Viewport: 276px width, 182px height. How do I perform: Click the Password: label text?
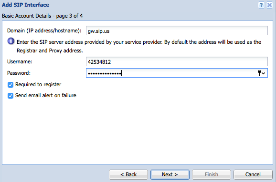click(x=19, y=73)
